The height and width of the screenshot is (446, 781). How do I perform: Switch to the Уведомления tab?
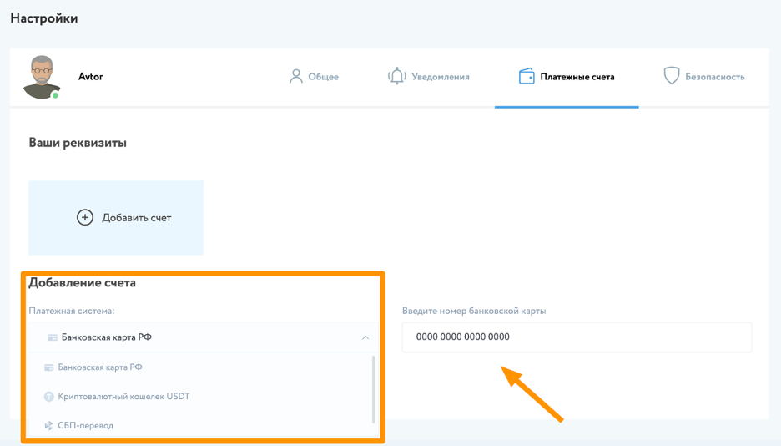440,77
